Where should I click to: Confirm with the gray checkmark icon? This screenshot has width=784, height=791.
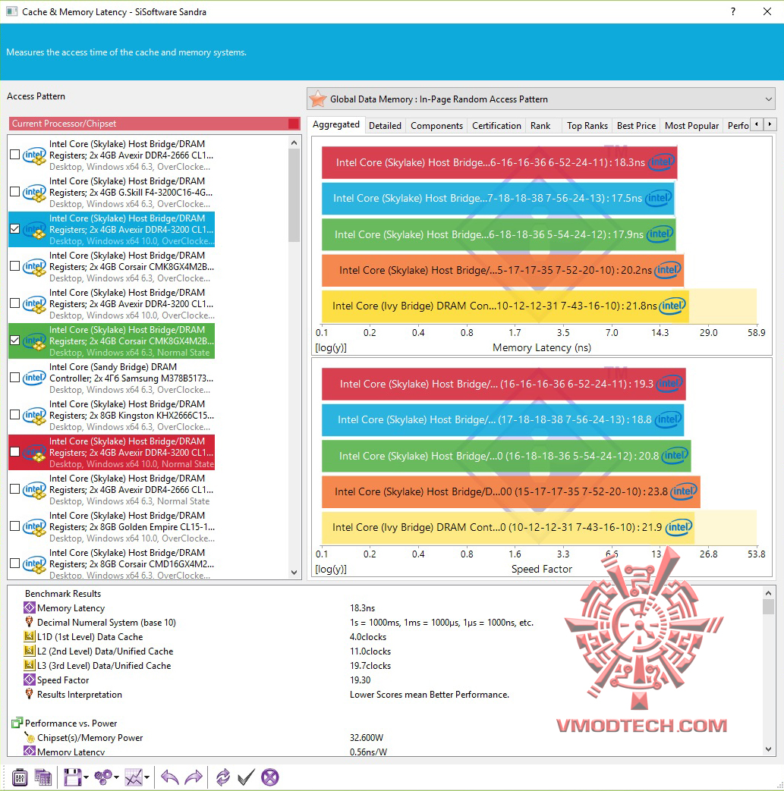(x=246, y=777)
